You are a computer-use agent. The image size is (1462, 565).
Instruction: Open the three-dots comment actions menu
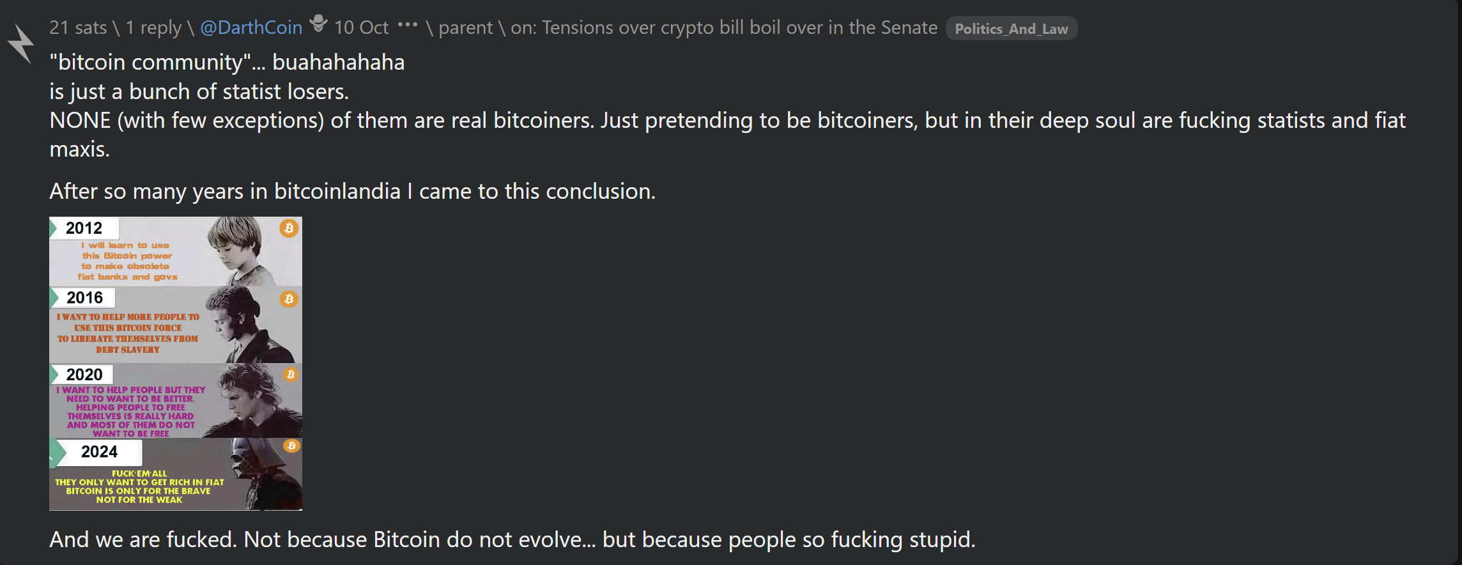point(407,26)
